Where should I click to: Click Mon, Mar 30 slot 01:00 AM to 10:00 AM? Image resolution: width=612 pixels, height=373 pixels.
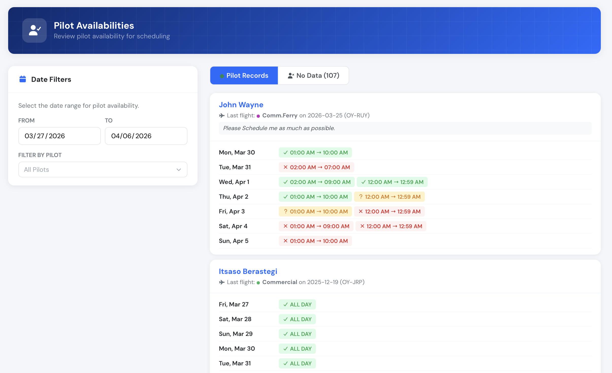pos(315,152)
